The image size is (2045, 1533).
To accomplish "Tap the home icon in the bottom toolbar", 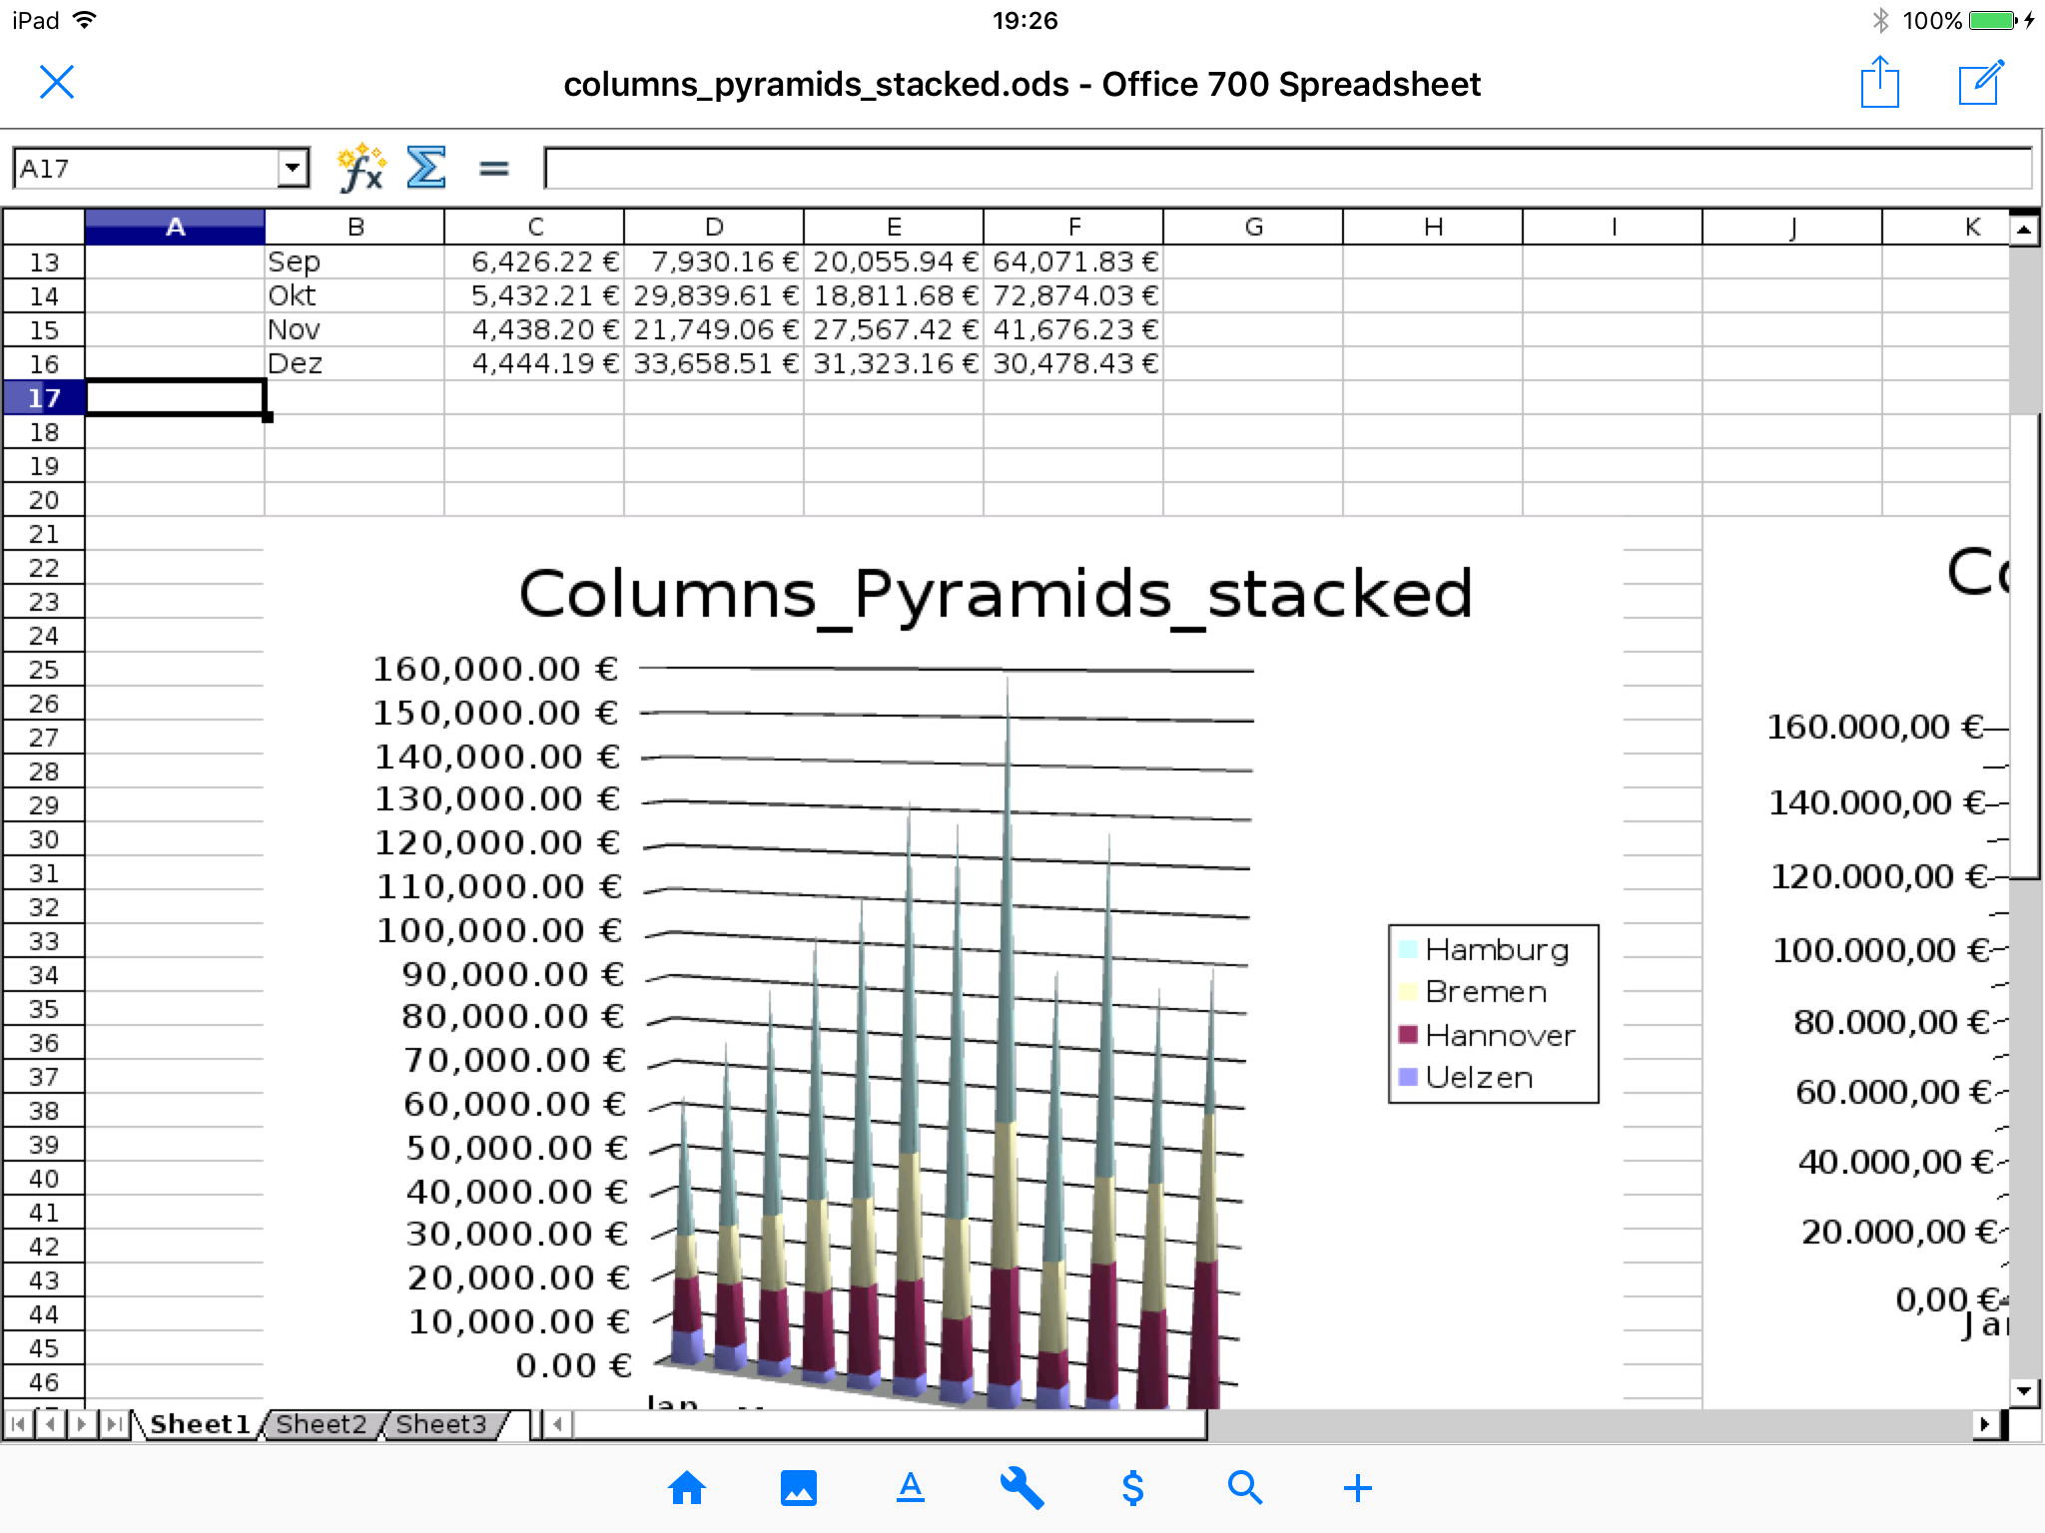I will click(x=687, y=1488).
